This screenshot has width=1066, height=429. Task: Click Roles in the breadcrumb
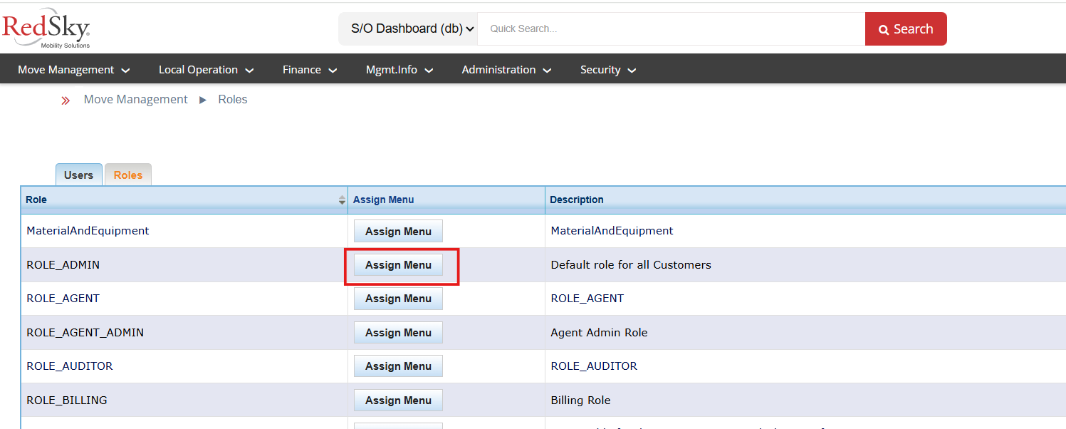233,100
